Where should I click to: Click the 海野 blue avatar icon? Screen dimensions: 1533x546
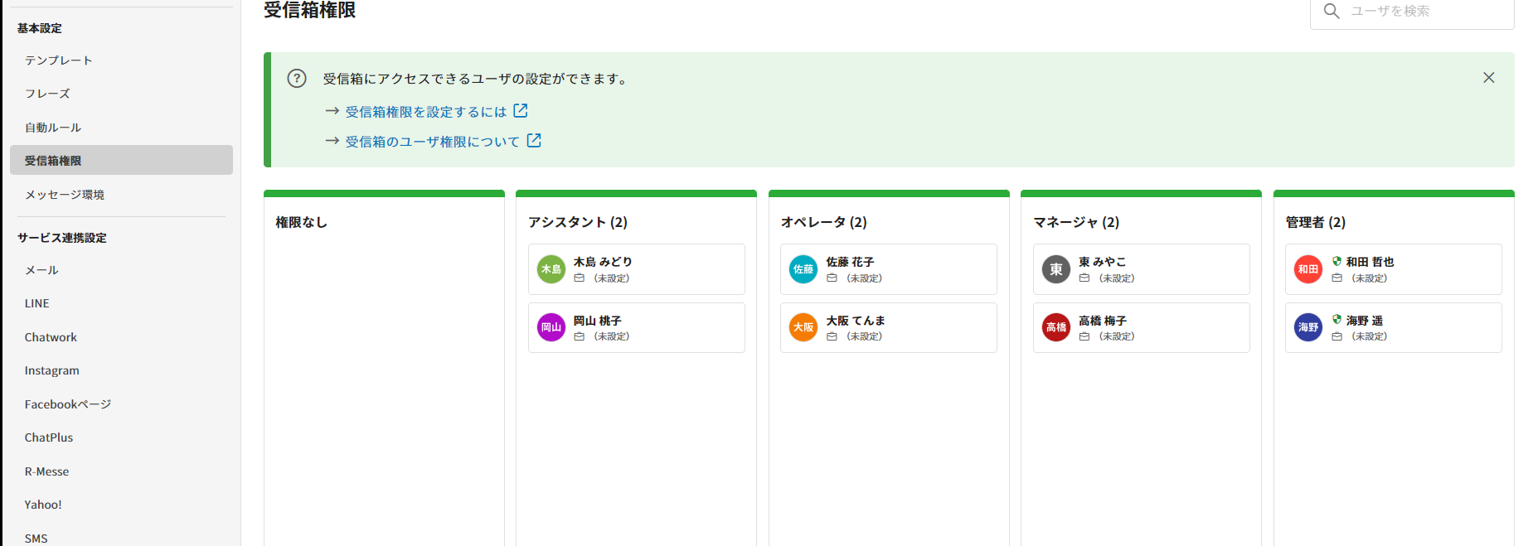point(1307,327)
